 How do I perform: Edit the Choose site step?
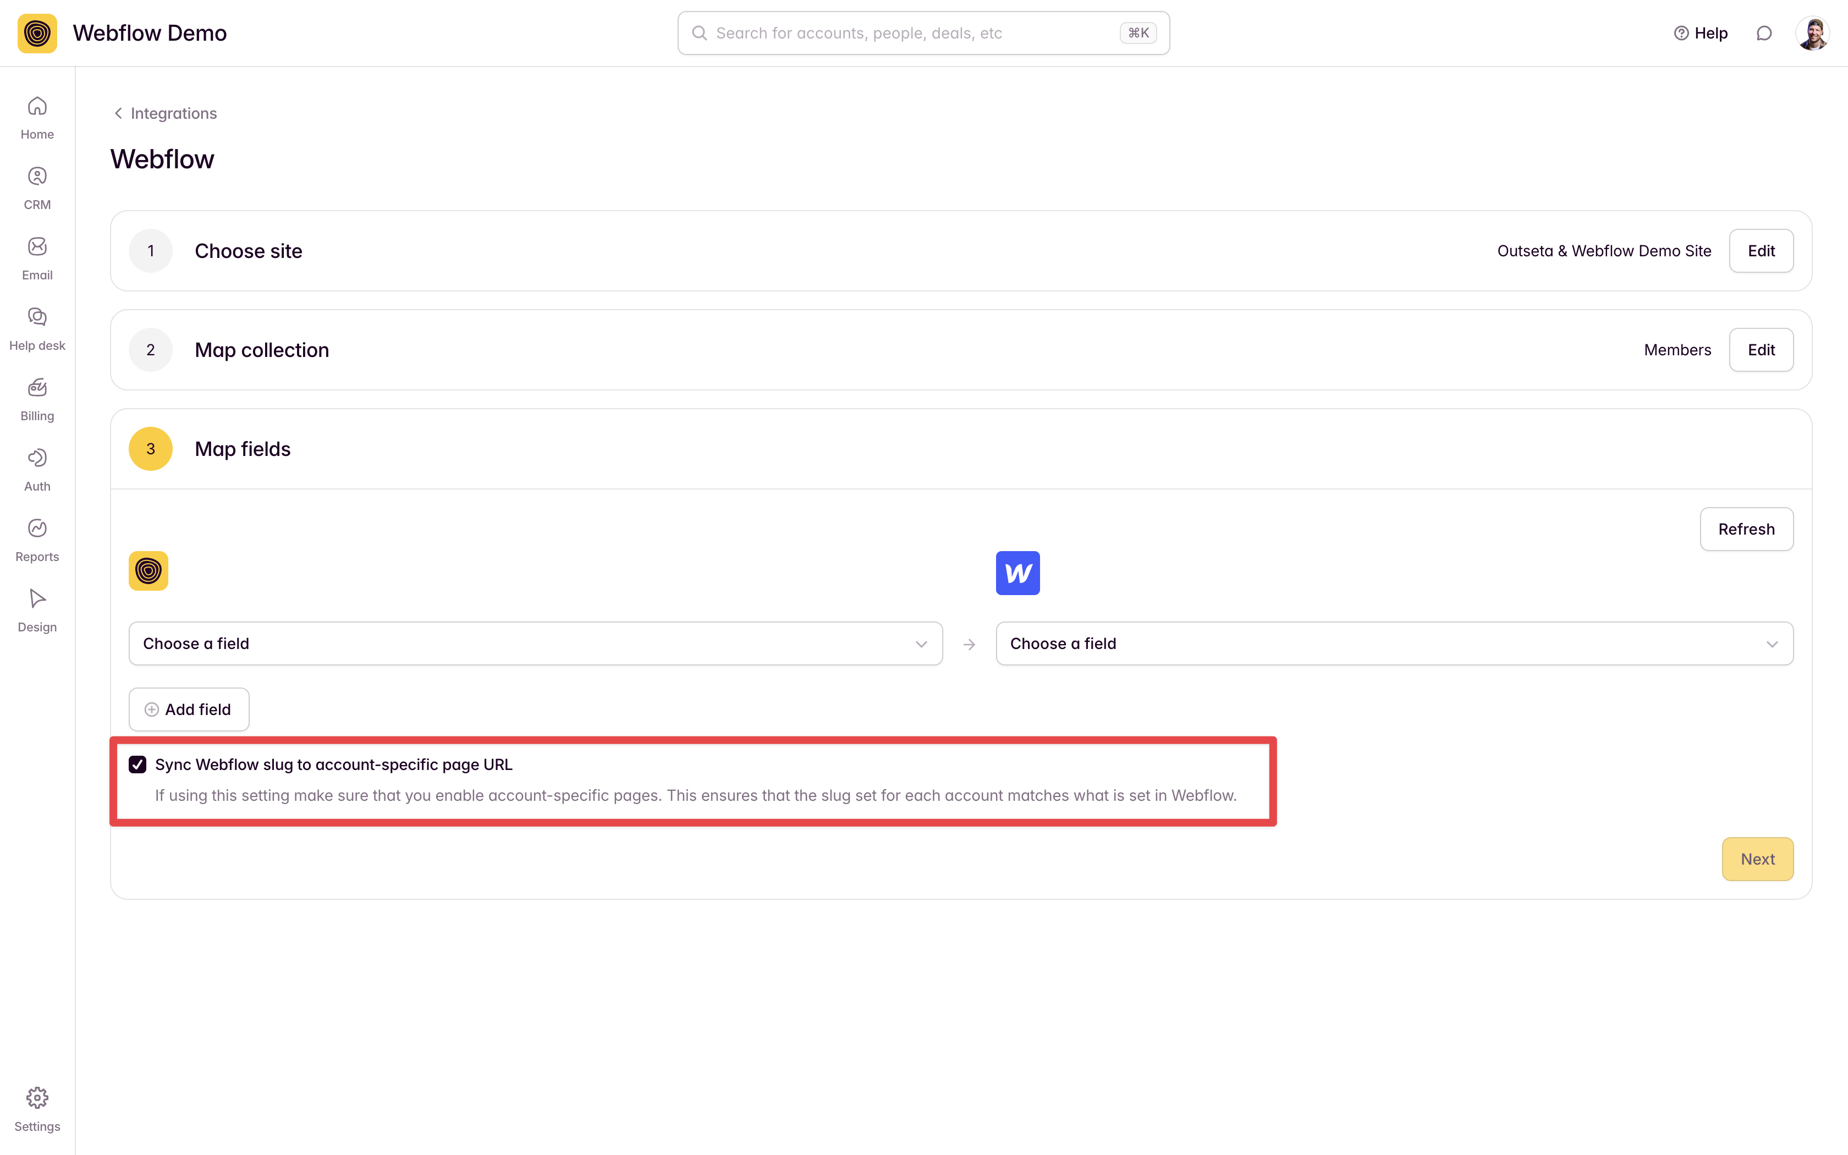click(1761, 251)
